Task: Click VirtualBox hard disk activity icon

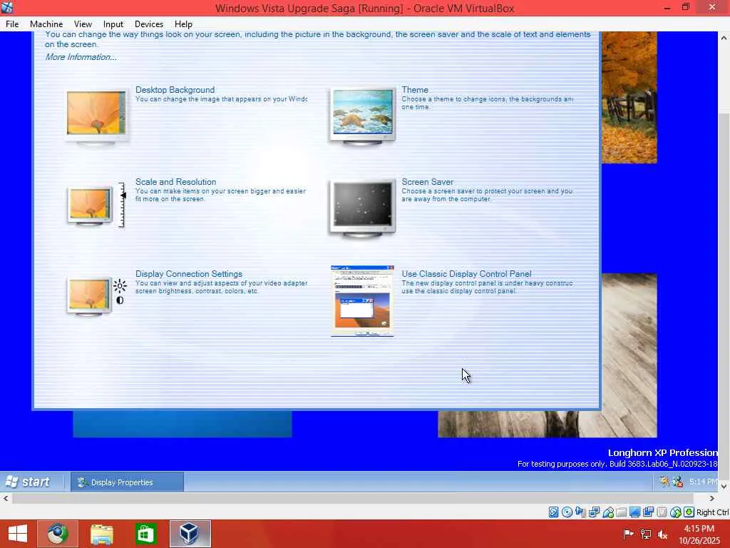Action: point(553,512)
